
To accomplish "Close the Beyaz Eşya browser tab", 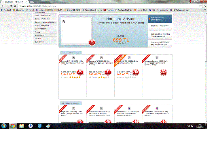I will point(27,2).
